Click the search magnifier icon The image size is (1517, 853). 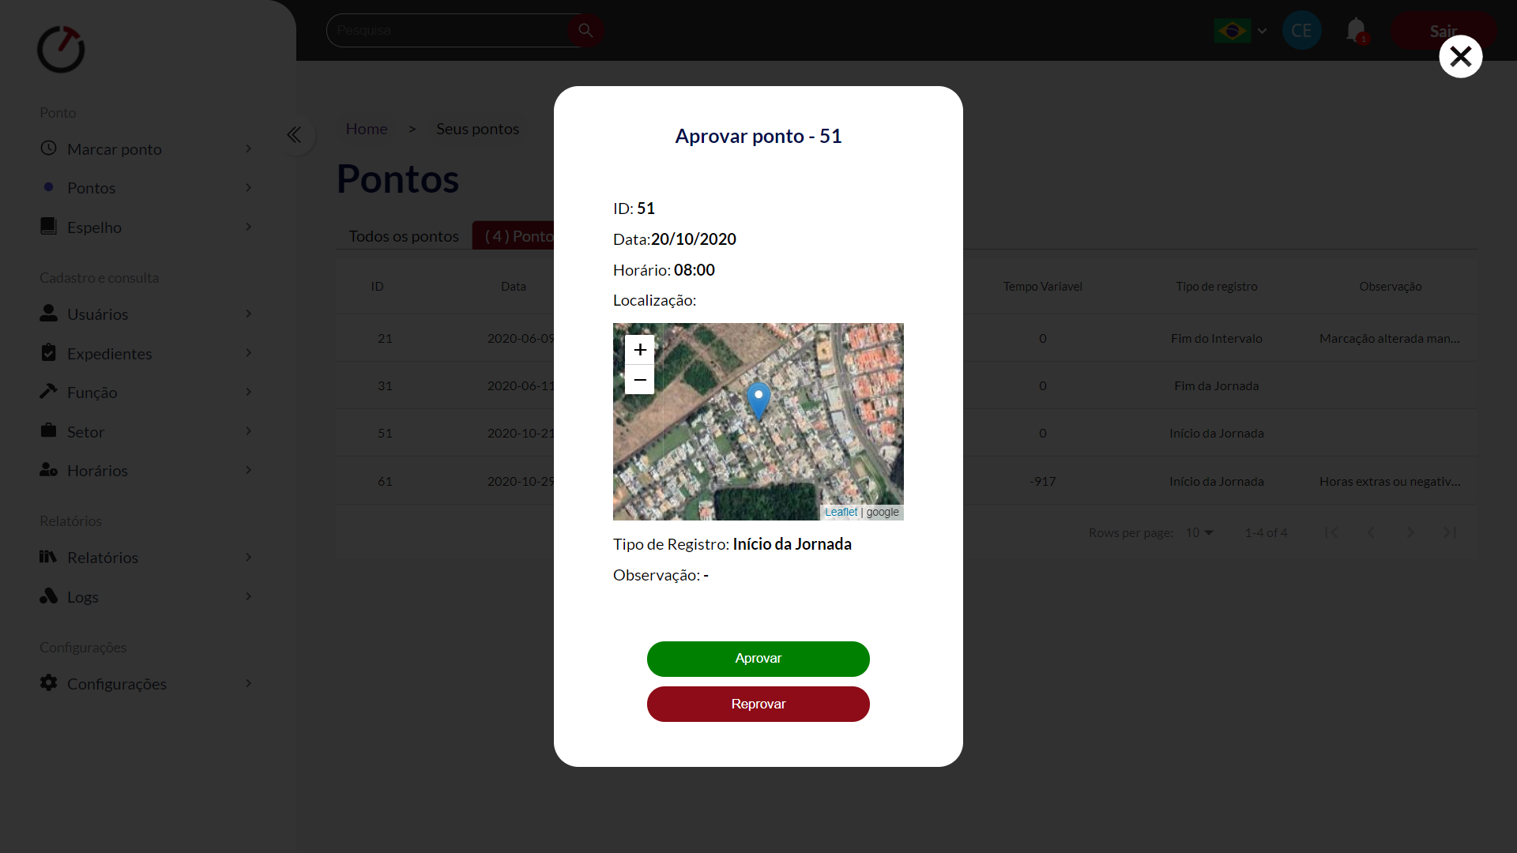585,30
